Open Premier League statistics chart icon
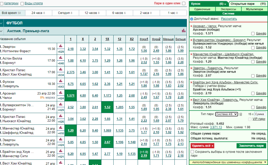268x165 pixels. pos(183,31)
